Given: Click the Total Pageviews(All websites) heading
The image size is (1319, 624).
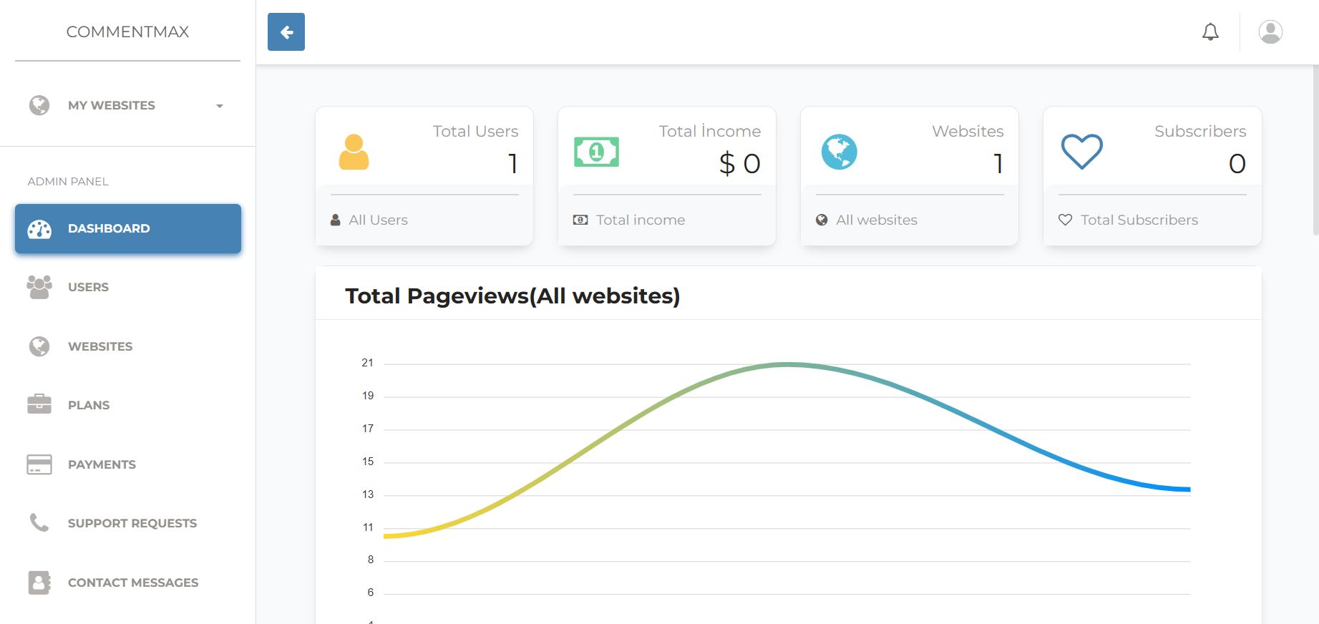Looking at the screenshot, I should 512,296.
